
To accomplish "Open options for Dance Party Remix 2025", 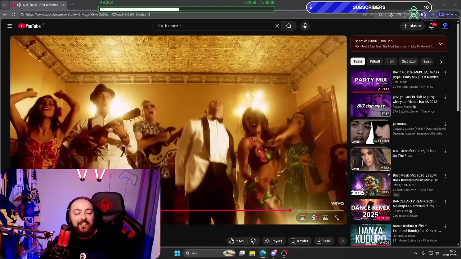I will [445, 202].
